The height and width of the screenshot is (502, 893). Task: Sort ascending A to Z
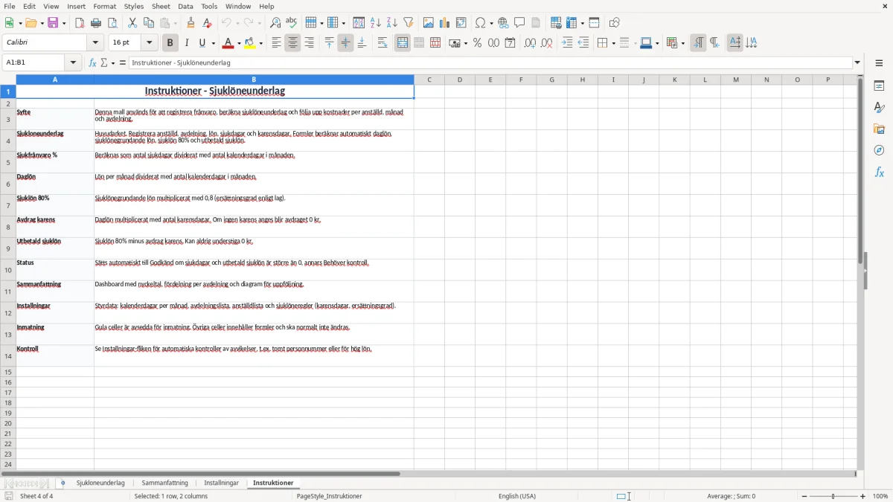pyautogui.click(x=376, y=23)
